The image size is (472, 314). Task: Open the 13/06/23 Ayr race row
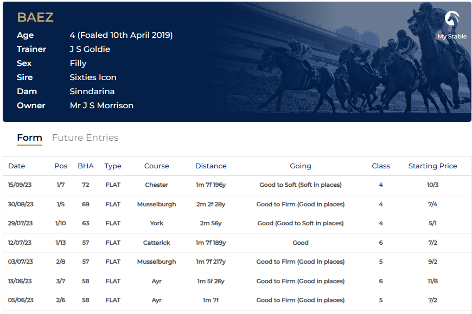coord(157,282)
